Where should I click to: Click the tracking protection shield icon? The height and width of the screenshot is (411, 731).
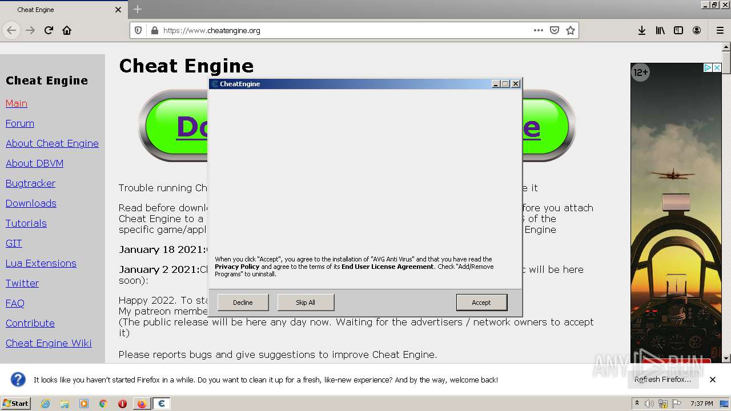point(138,30)
